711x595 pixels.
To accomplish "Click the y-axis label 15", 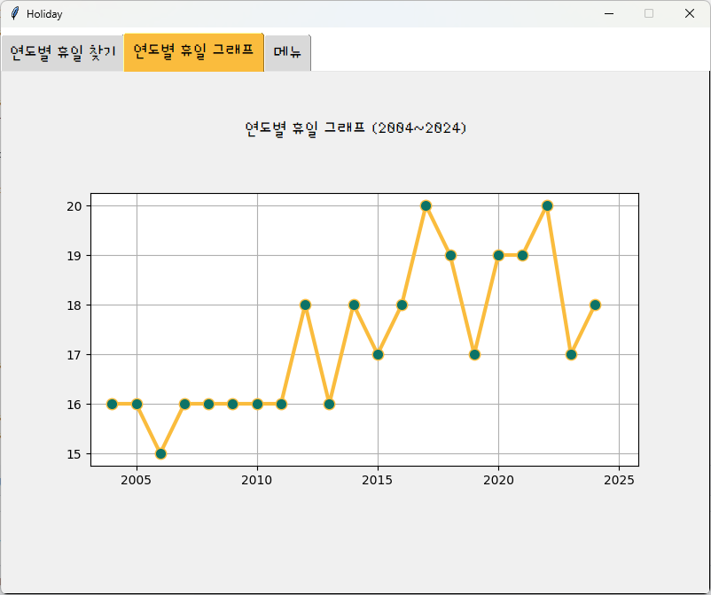I will point(74,454).
